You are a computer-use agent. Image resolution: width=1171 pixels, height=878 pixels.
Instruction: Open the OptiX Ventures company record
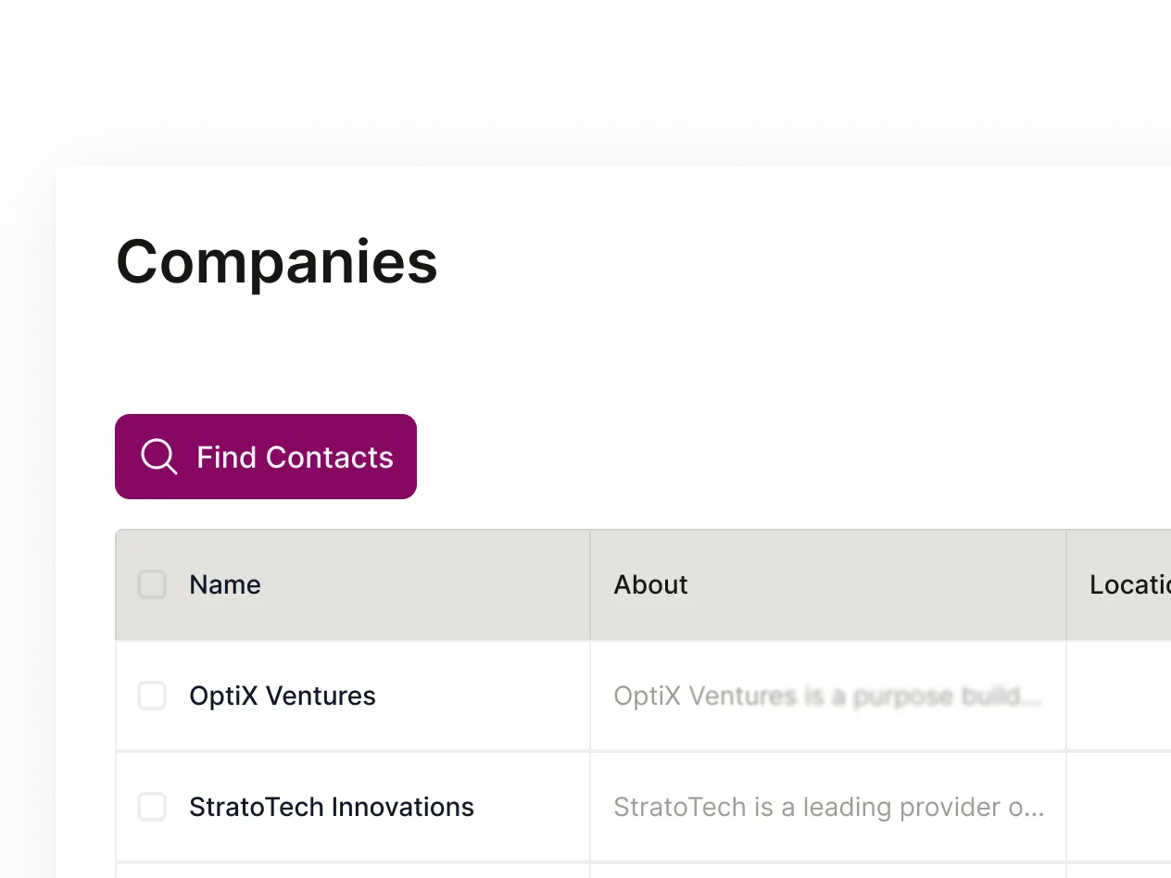283,696
